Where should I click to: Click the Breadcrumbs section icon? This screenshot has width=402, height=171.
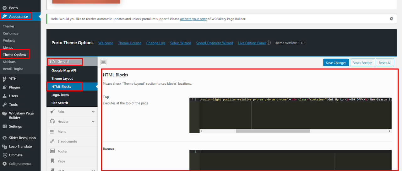52,142
